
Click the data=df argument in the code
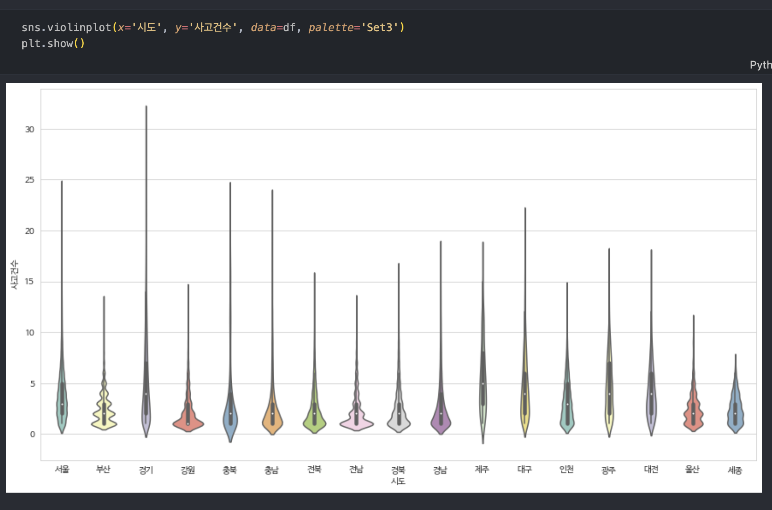point(273,28)
